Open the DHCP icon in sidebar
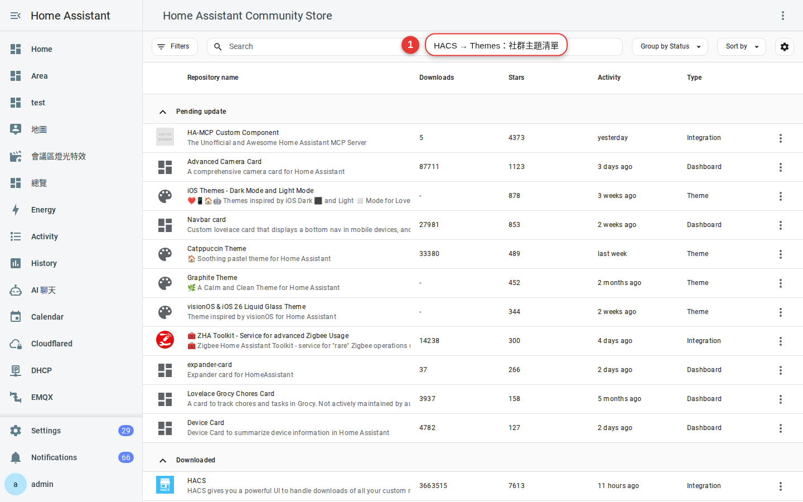803x502 pixels. point(16,370)
